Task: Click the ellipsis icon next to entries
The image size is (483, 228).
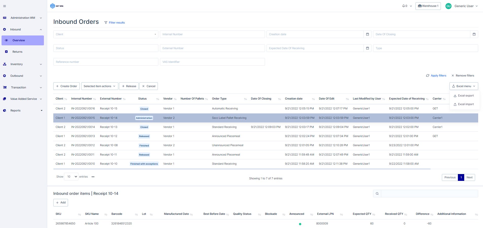Action: [x=93, y=177]
